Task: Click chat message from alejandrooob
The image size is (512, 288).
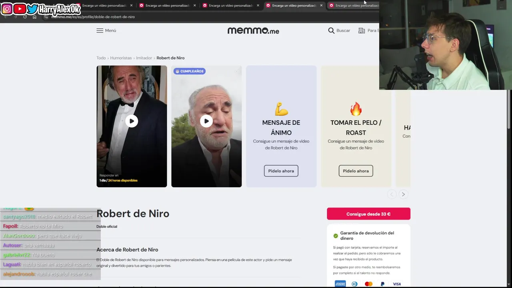Action: pyautogui.click(x=48, y=274)
